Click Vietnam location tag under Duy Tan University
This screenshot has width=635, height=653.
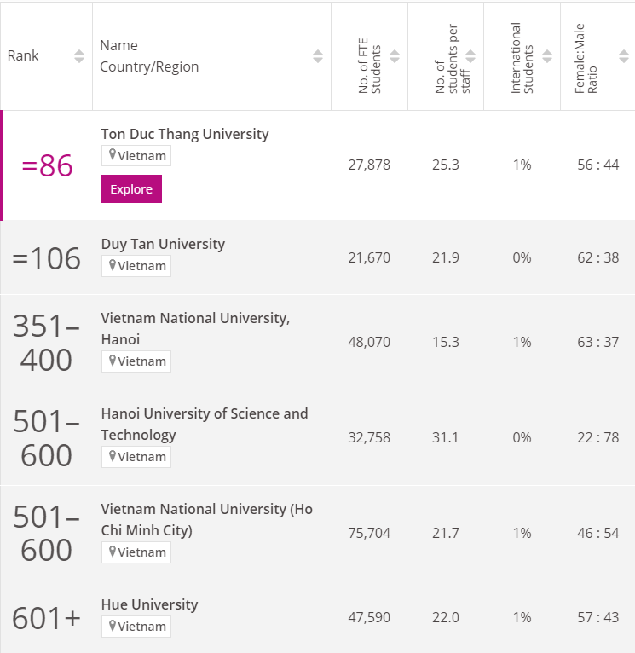[x=136, y=266]
